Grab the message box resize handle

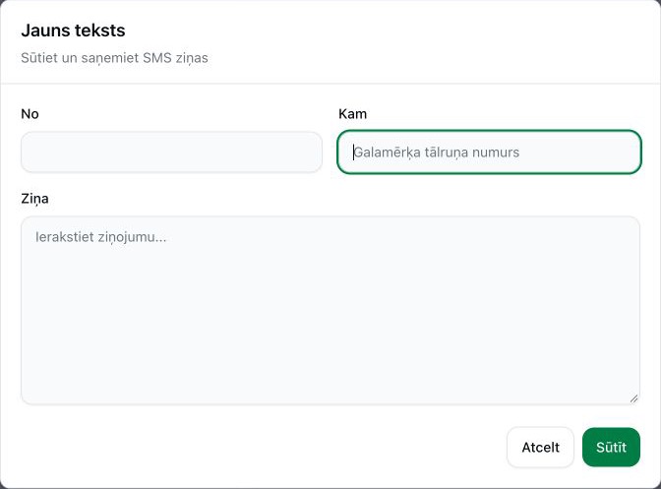pos(634,398)
